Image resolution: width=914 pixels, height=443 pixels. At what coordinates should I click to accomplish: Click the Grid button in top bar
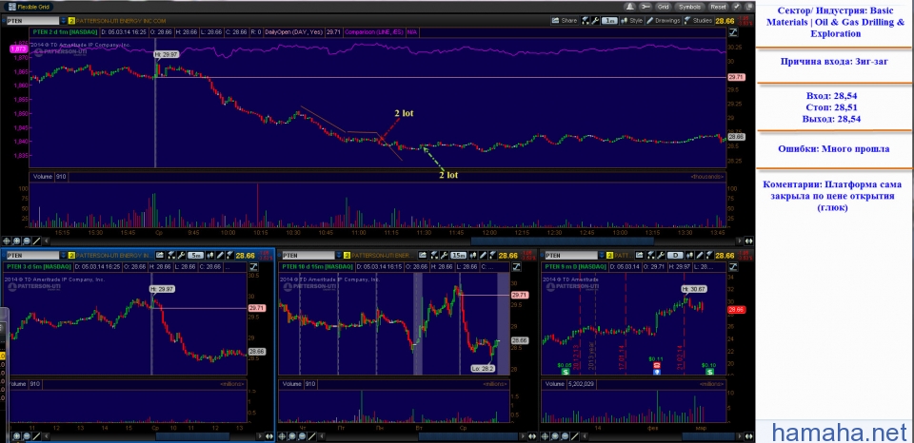click(x=664, y=7)
